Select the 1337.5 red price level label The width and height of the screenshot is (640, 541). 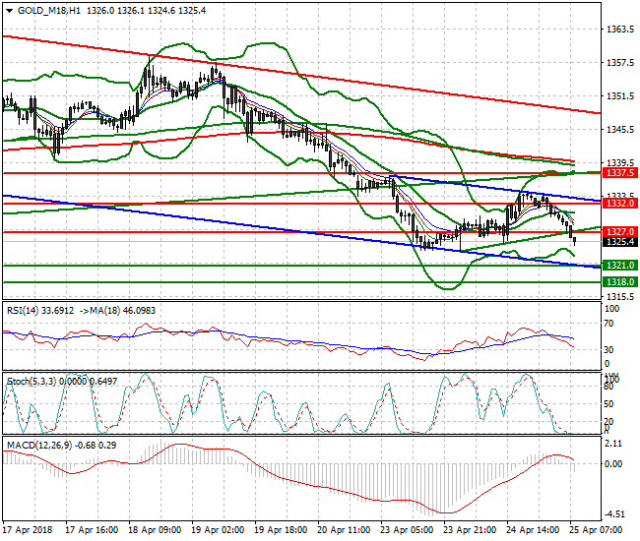619,173
